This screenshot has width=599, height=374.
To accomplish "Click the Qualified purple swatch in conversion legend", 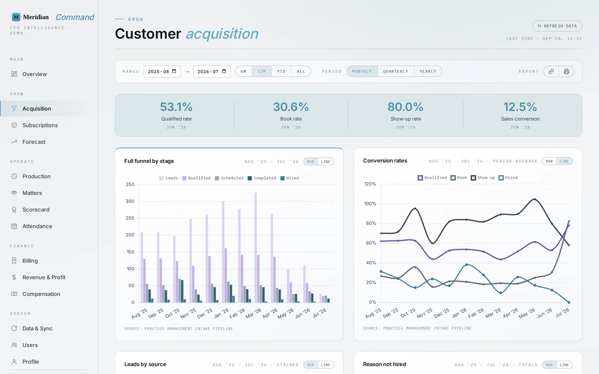I will (420, 178).
